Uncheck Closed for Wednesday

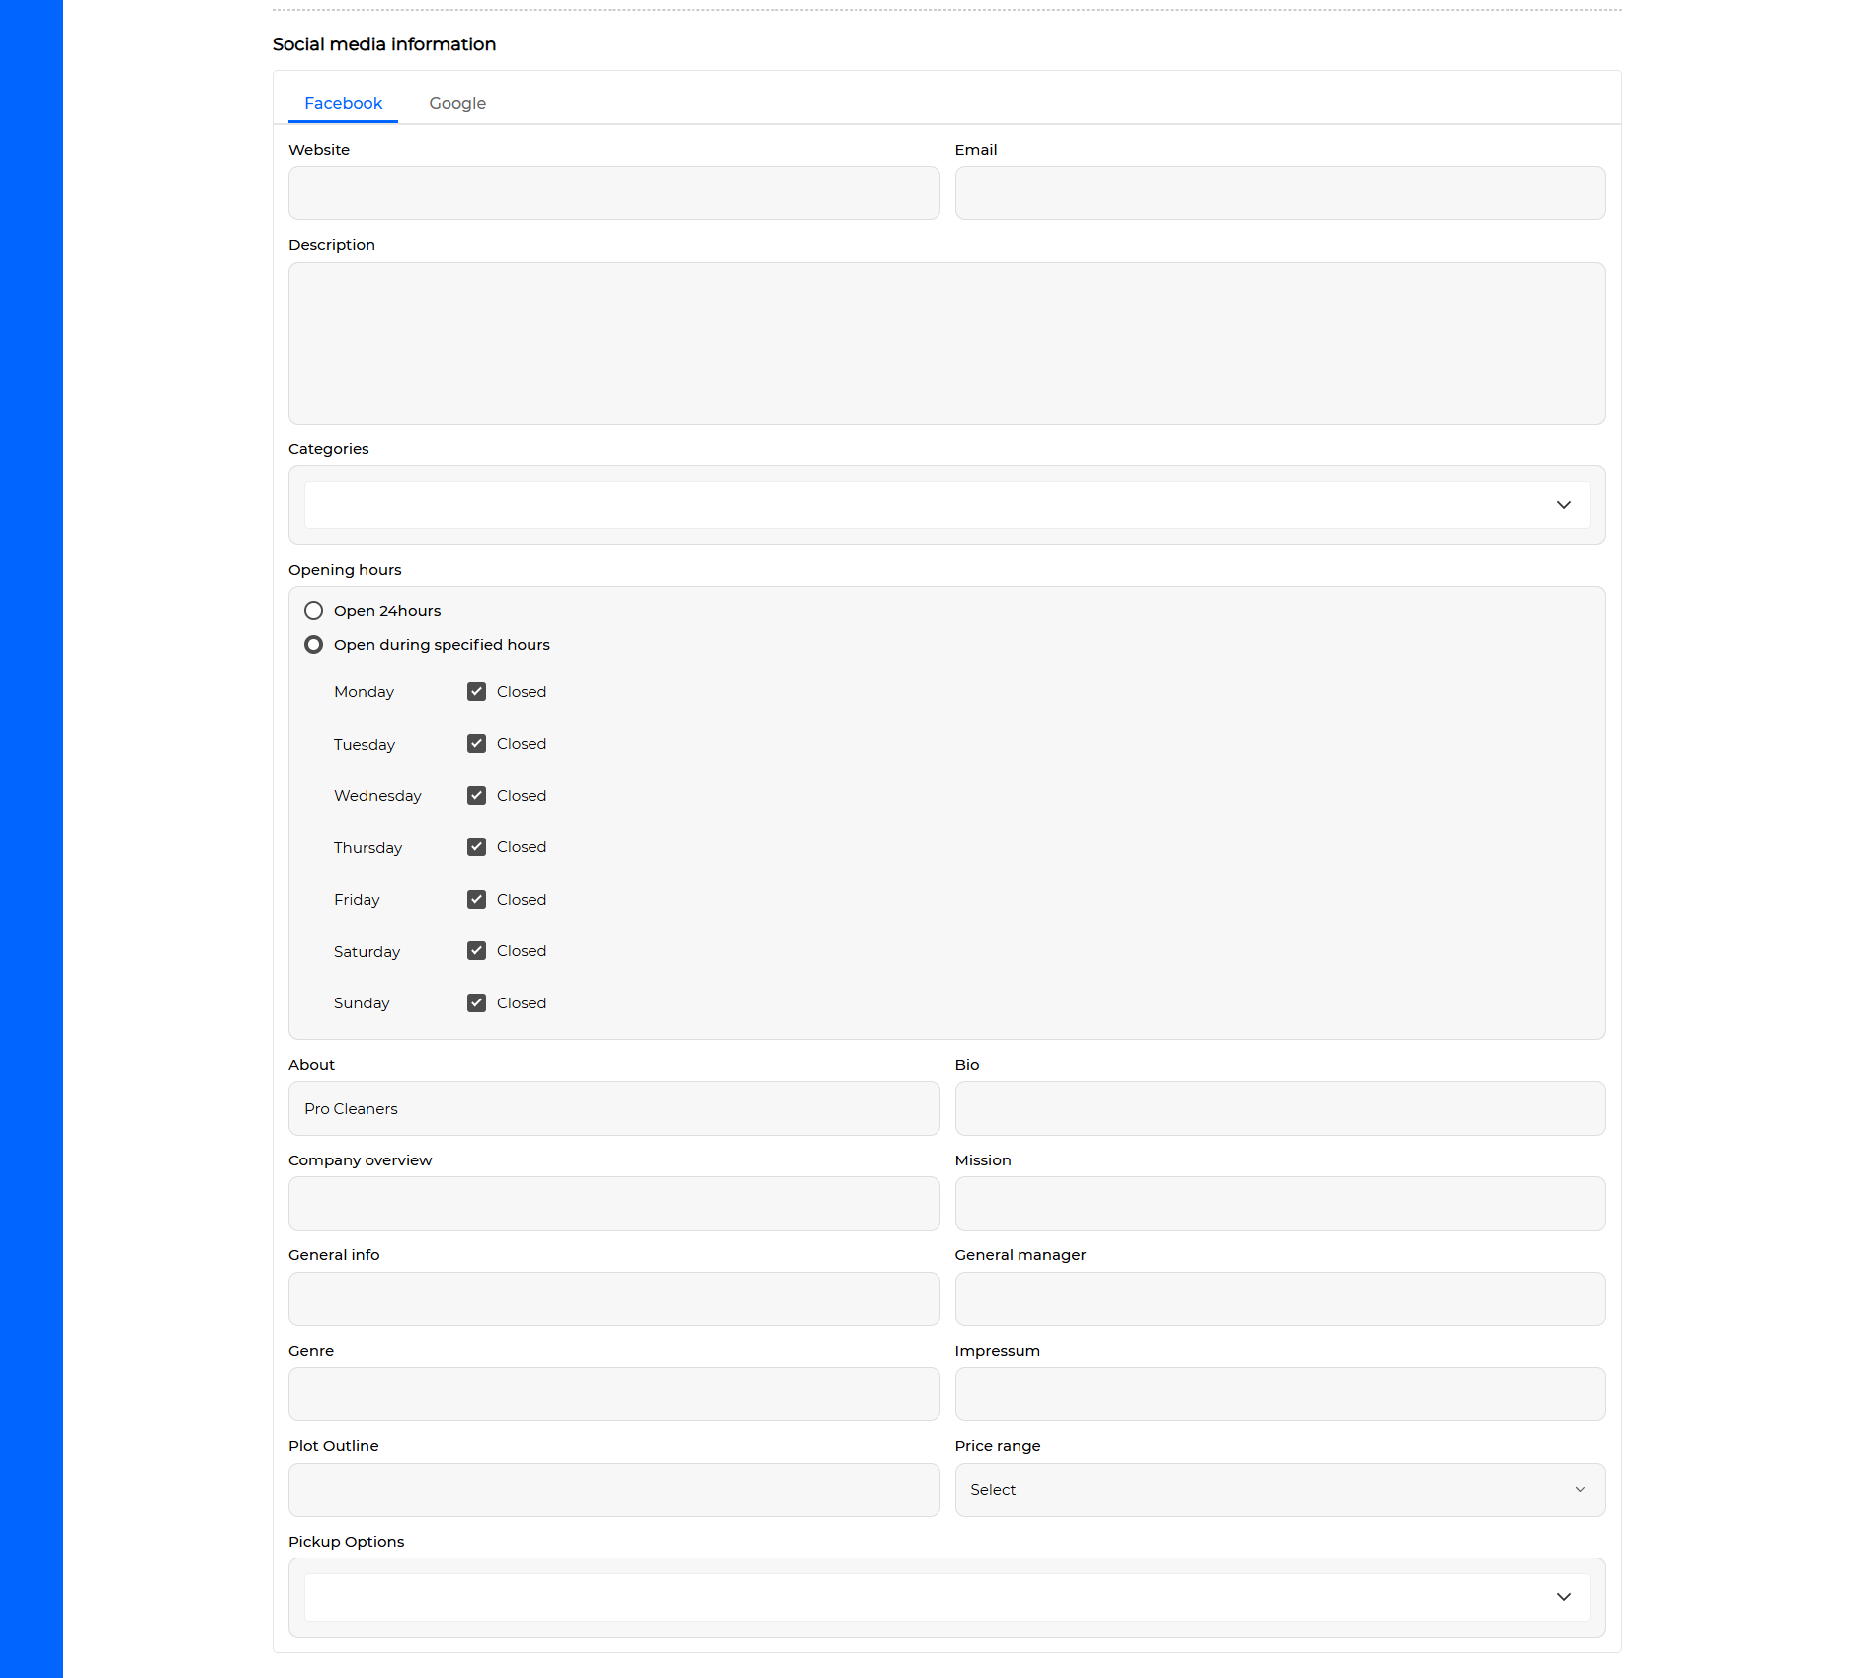tap(476, 795)
